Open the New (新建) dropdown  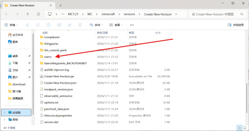[x=11, y=25]
